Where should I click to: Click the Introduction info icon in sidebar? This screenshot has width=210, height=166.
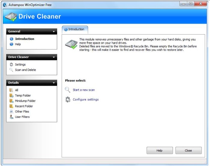pos(11,39)
